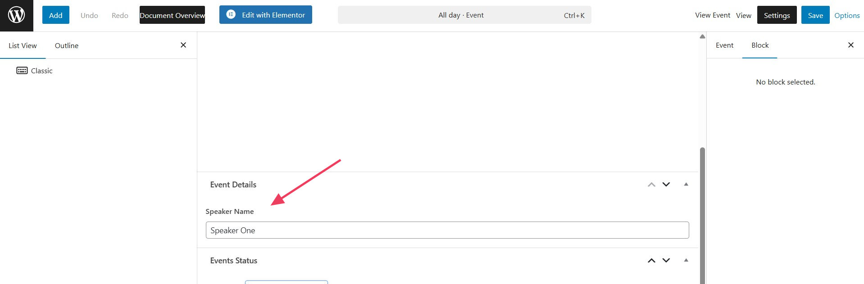Select the Classic block in list view
The height and width of the screenshot is (284, 864).
(41, 71)
